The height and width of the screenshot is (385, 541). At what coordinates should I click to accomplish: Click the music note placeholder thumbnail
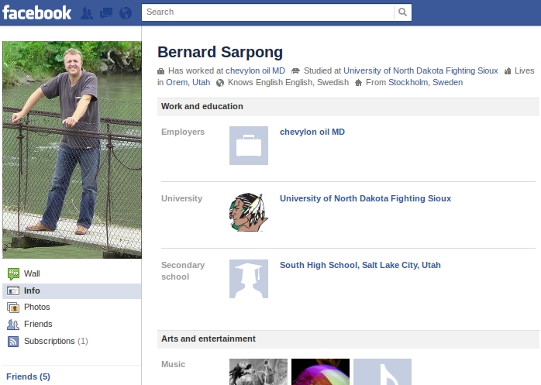pos(383,372)
